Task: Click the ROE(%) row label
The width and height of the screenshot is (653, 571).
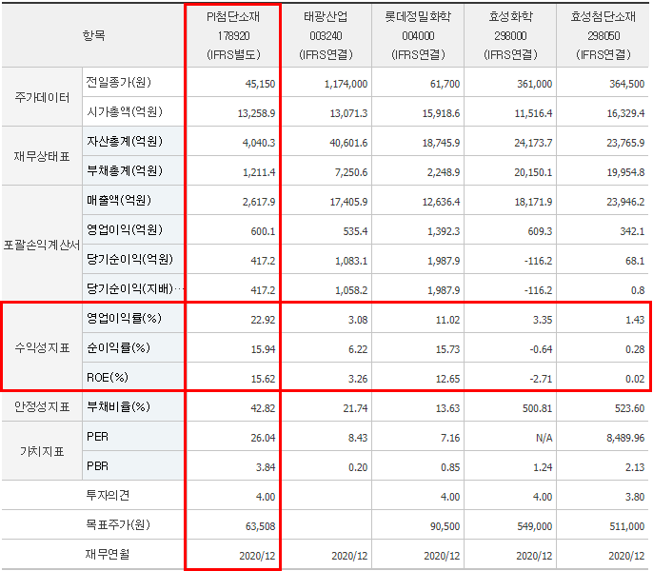Action: (x=107, y=377)
